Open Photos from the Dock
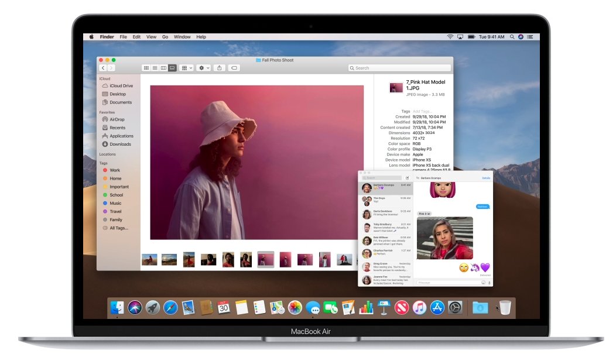Viewport: 616px width, 364px height. (x=295, y=307)
